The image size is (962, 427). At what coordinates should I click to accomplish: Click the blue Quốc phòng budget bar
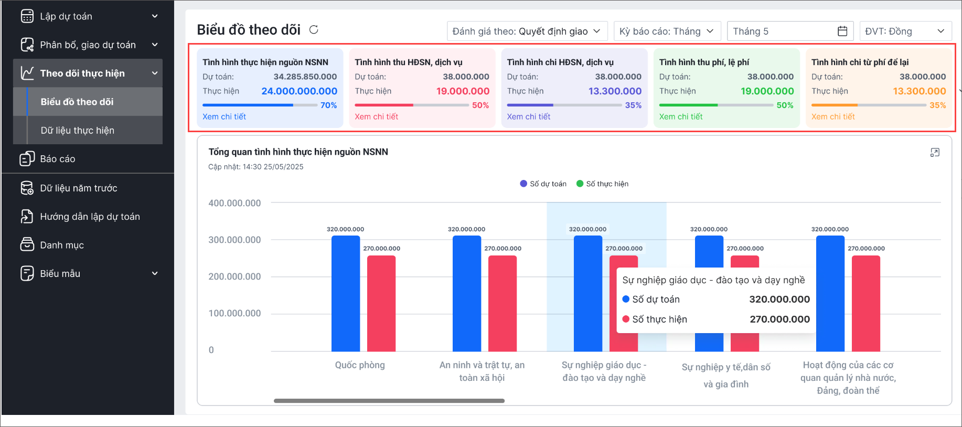tap(345, 294)
